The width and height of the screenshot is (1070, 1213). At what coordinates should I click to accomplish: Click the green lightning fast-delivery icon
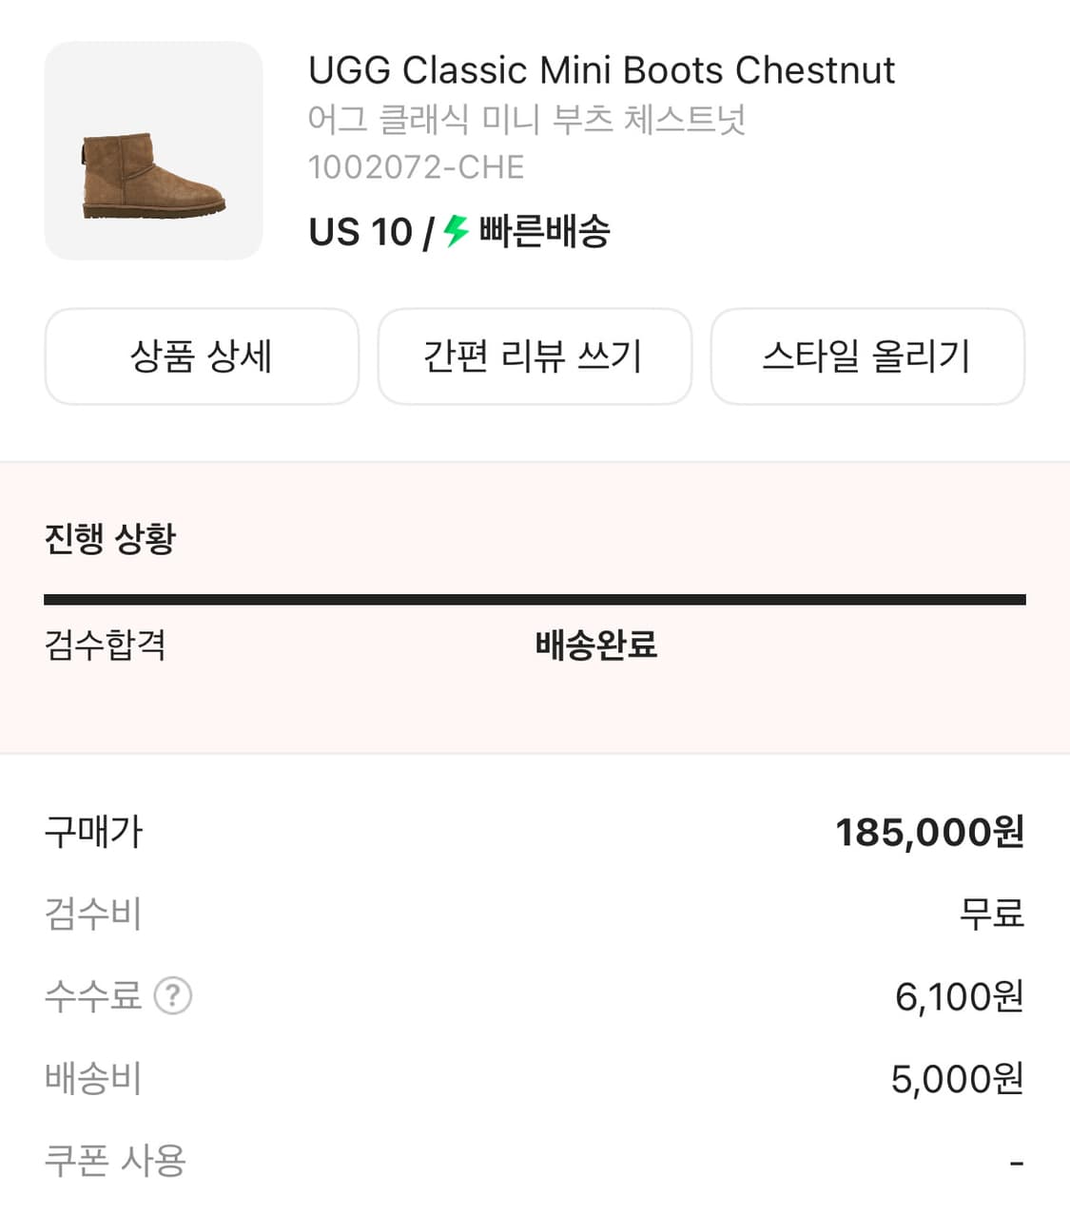tap(457, 231)
